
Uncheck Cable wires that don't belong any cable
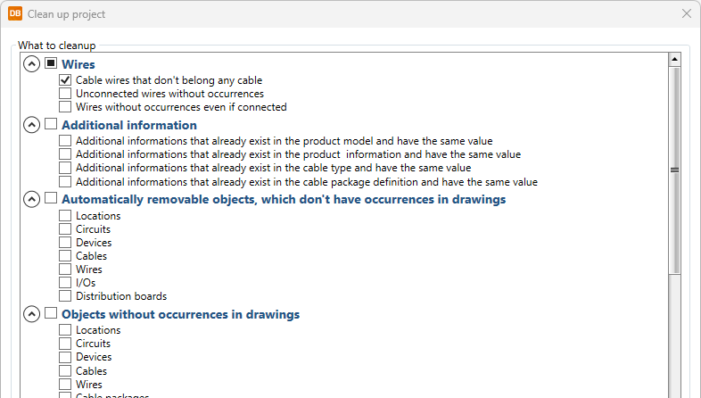tap(65, 80)
